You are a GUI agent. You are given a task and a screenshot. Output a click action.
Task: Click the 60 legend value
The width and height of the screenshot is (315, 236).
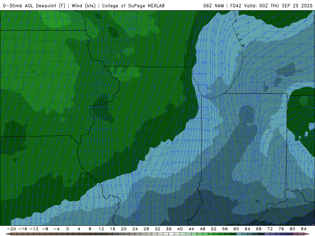click(236, 229)
